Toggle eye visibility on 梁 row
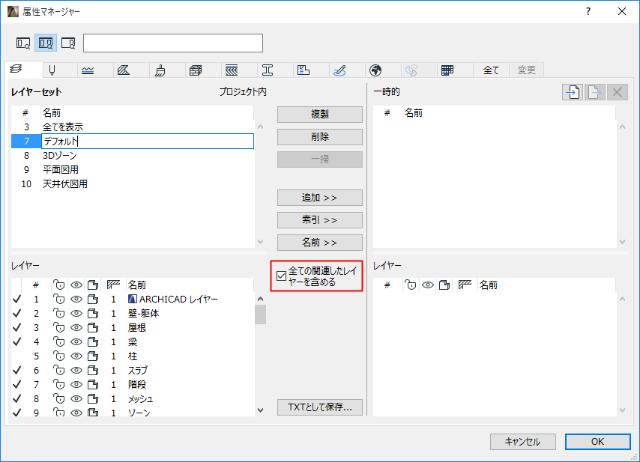The height and width of the screenshot is (462, 640). point(76,341)
